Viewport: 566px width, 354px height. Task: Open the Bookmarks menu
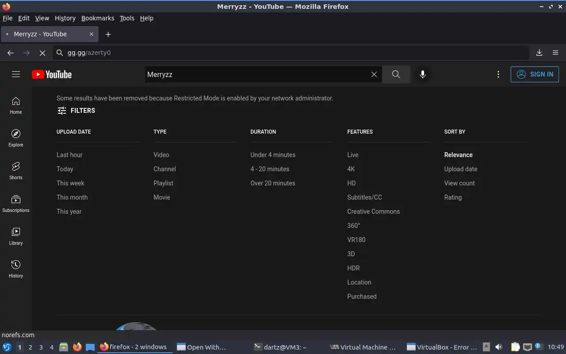point(98,18)
